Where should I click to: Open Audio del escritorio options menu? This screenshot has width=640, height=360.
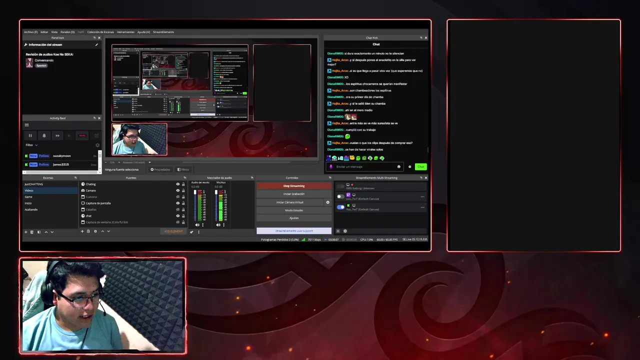click(203, 225)
